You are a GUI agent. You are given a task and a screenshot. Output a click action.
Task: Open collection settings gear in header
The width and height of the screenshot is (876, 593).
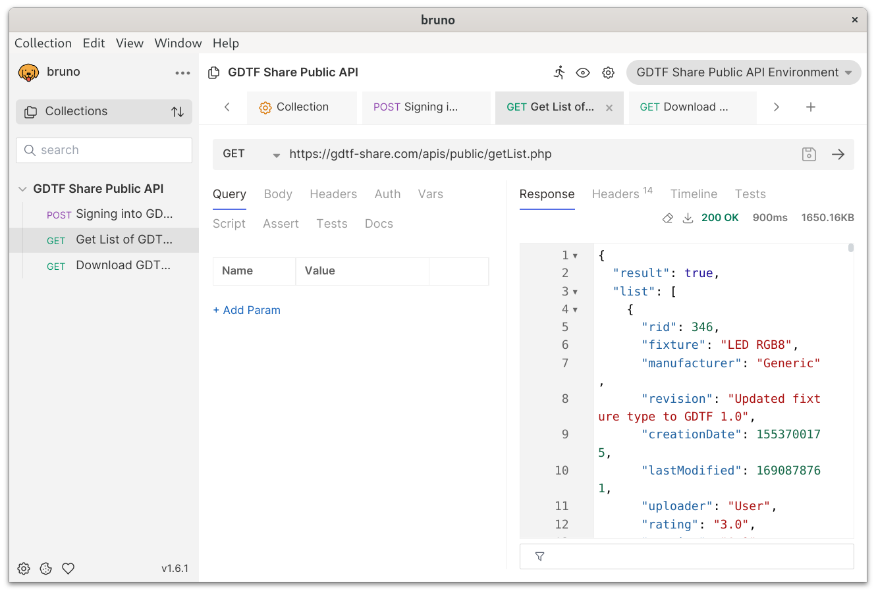608,72
